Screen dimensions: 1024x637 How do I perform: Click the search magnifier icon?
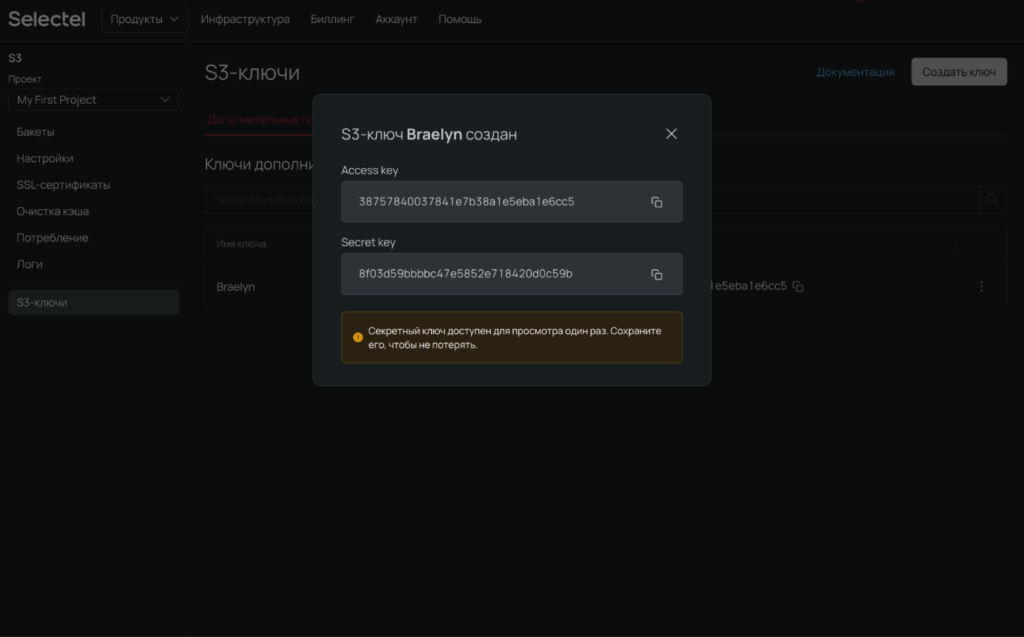992,200
